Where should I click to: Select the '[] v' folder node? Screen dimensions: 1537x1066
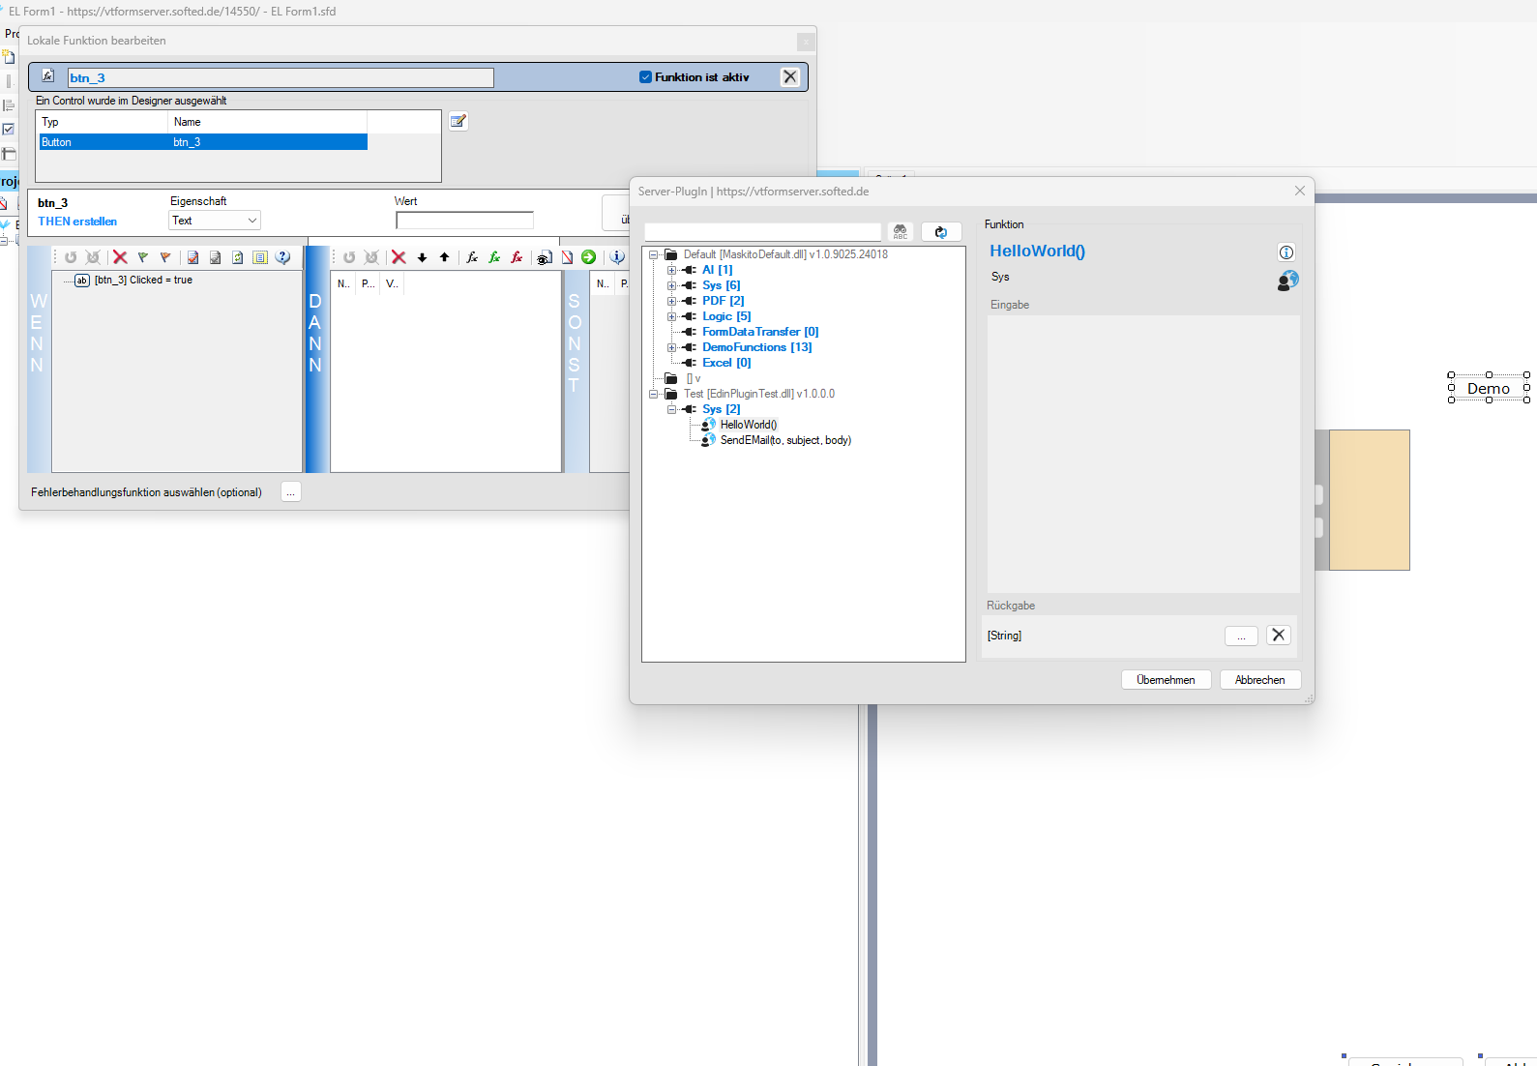pos(694,378)
